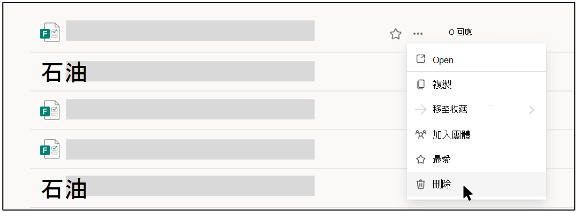The image size is (576, 213).
Task: Open the first form's Forms icon
Action: click(x=50, y=32)
